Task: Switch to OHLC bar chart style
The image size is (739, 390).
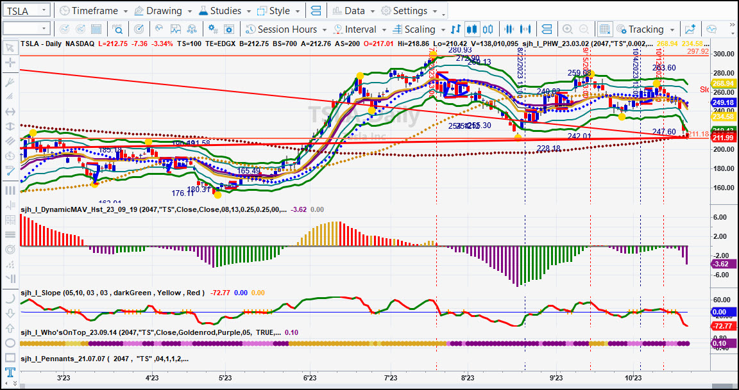Action: tap(455, 29)
